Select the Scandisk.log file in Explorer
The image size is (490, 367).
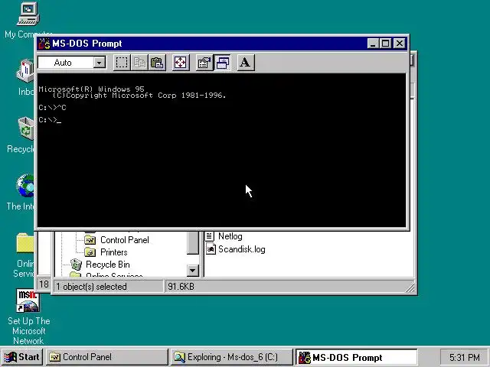pyautogui.click(x=242, y=249)
